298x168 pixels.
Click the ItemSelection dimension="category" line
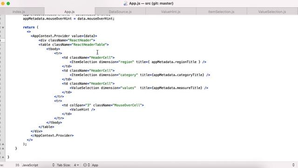pos(140,75)
